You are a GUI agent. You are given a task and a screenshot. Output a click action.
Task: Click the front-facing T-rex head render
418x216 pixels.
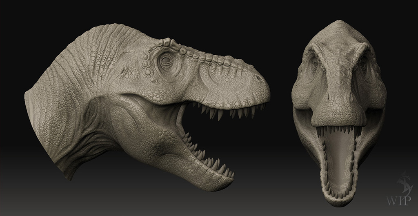(339, 114)
